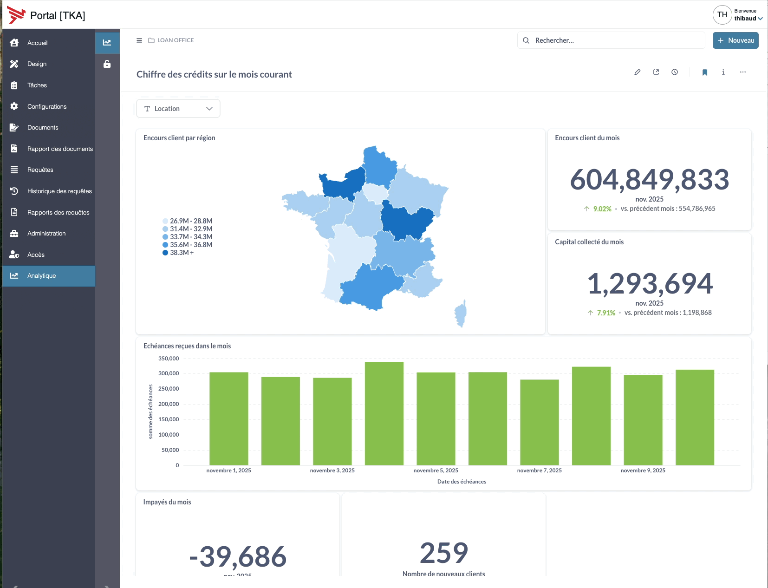768x588 pixels.
Task: Open more options with the ellipsis icon
Action: click(743, 72)
